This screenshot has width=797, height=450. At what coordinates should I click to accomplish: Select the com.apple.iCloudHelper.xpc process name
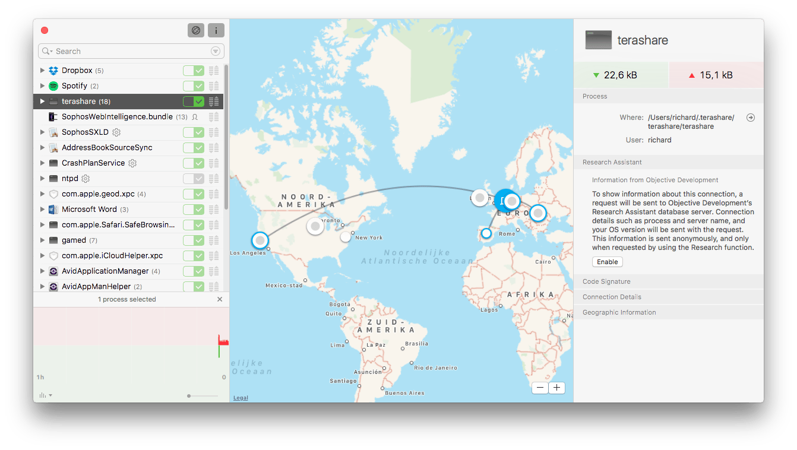(x=112, y=256)
